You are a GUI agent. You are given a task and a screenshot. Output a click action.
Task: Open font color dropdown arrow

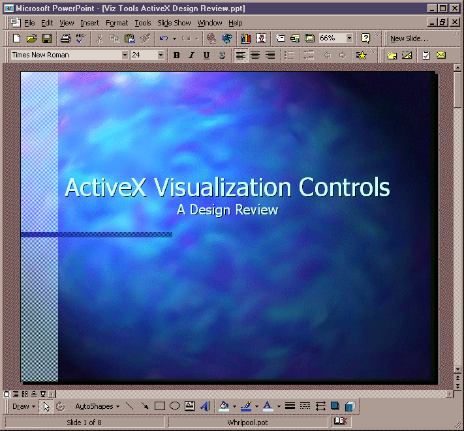pos(279,406)
